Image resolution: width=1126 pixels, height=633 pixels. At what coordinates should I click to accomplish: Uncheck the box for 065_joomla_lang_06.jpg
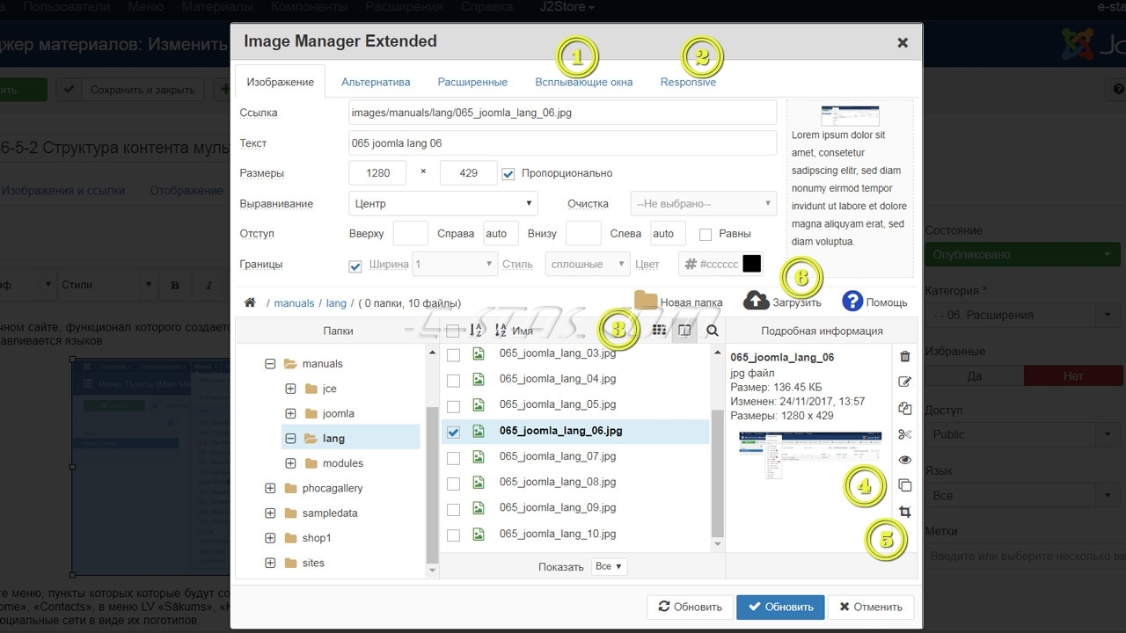(x=453, y=432)
